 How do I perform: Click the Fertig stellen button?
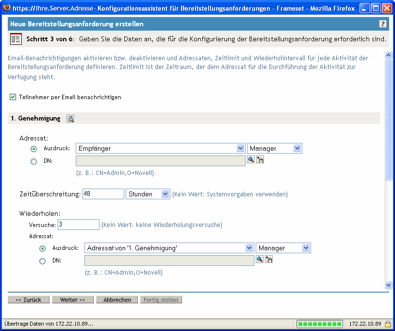(x=161, y=300)
